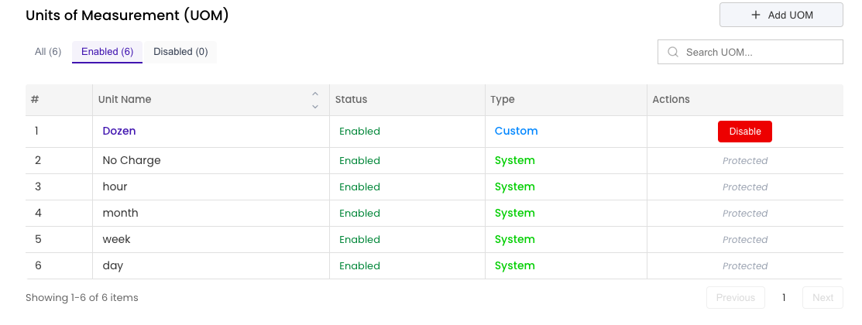This screenshot has width=862, height=325.
Task: Click the Custom type label for Dozen
Action: tap(516, 132)
